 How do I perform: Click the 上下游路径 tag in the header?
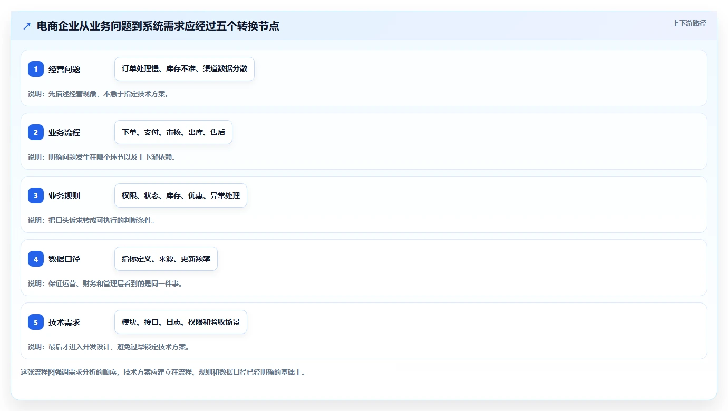[689, 23]
